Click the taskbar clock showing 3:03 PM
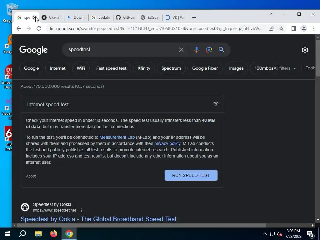 click(293, 234)
